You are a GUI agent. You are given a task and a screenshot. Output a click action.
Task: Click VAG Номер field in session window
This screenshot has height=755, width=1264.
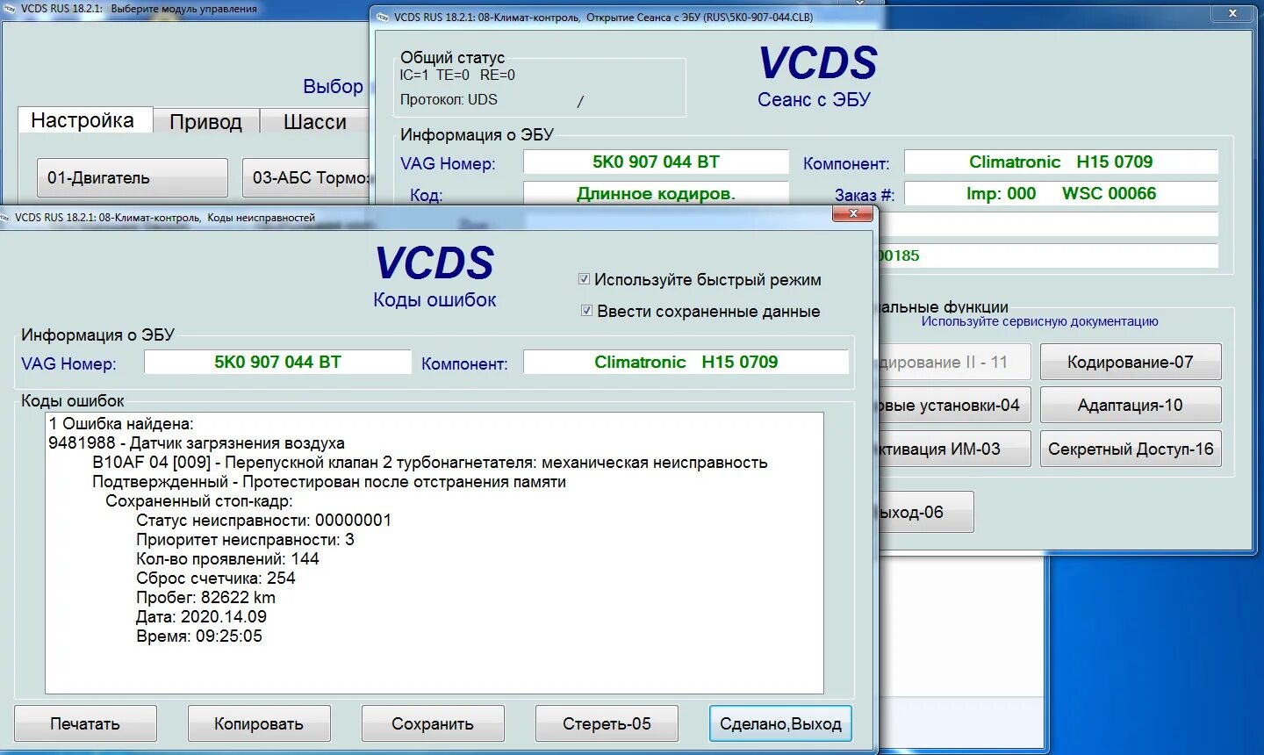656,162
